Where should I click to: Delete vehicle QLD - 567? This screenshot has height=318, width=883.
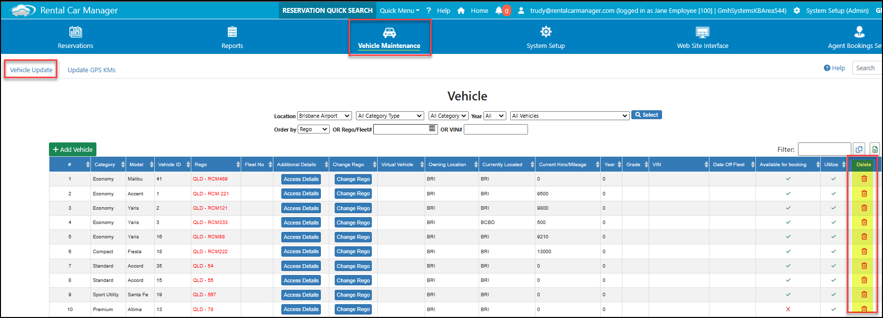864,294
